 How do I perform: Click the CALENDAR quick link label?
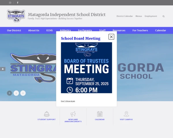coord(100,120)
